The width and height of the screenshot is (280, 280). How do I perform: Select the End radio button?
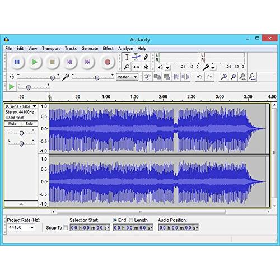[x=115, y=220]
